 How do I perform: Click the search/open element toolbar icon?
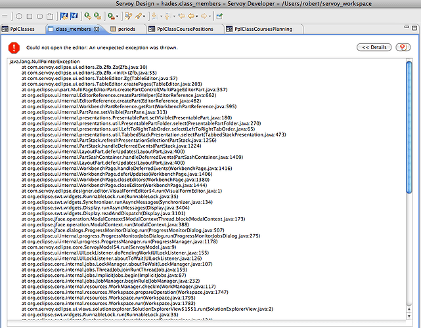click(128, 16)
